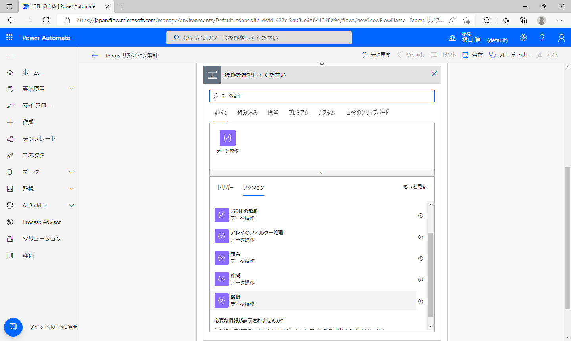The height and width of the screenshot is (341, 571).
Task: Show info for JSON の解析
Action: coord(420,216)
